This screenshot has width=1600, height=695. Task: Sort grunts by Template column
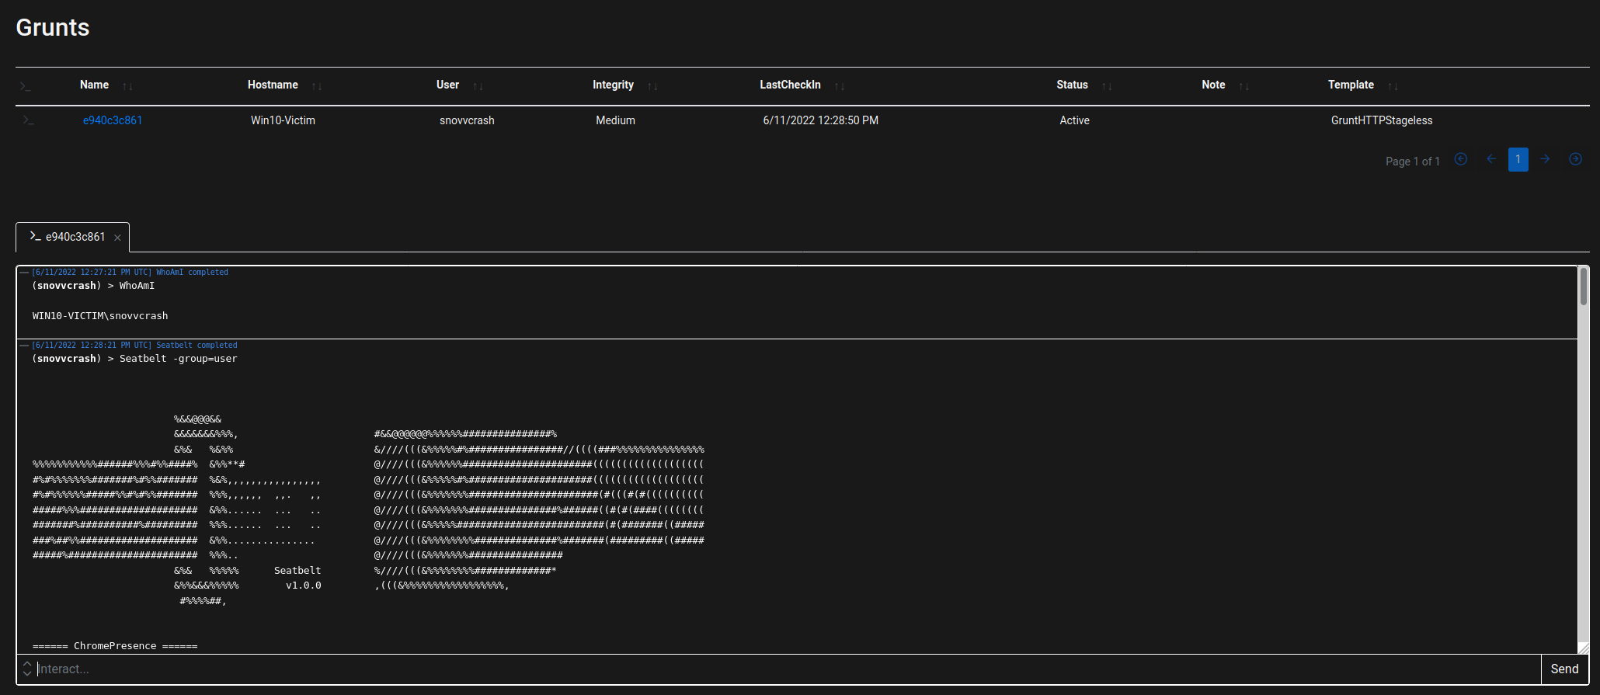click(1393, 86)
